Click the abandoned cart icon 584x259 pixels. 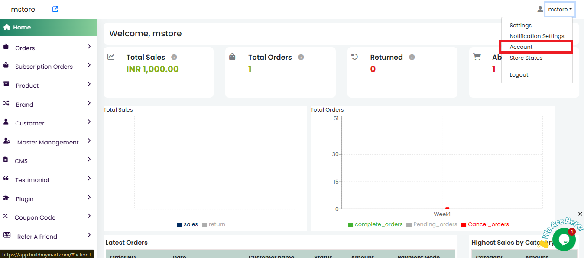point(477,57)
